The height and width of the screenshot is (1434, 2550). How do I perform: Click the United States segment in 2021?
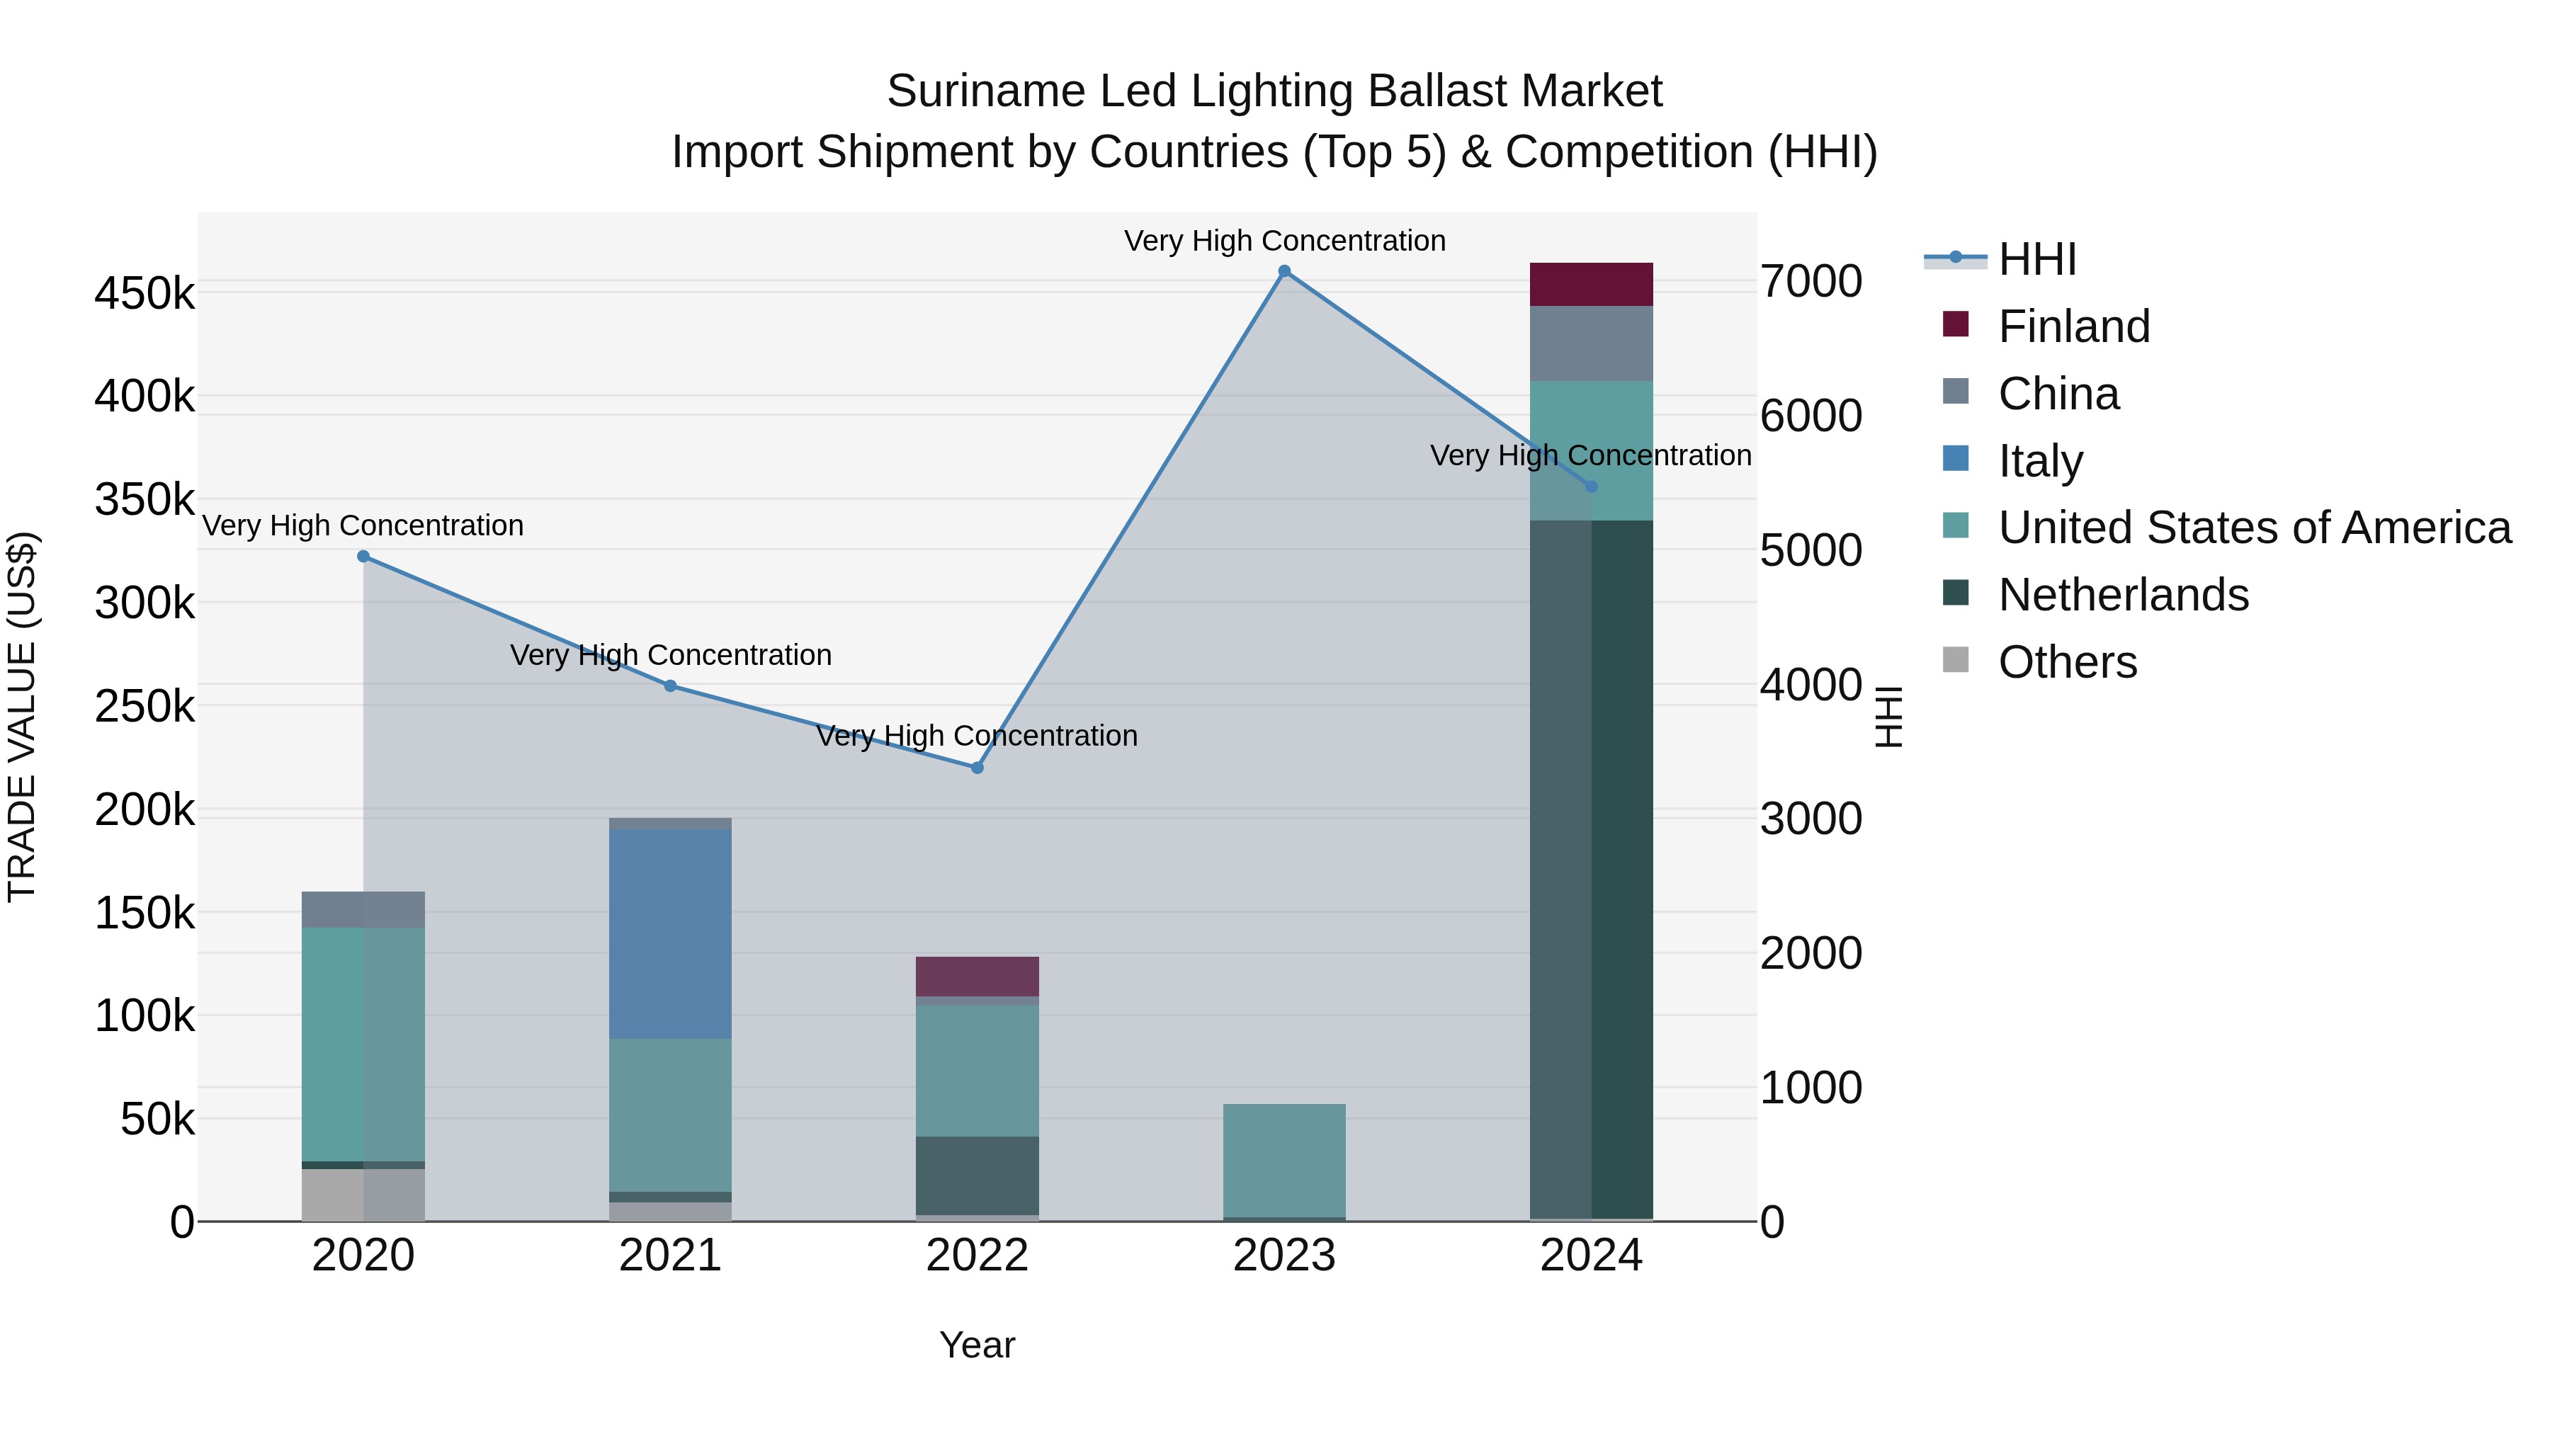coord(670,1115)
